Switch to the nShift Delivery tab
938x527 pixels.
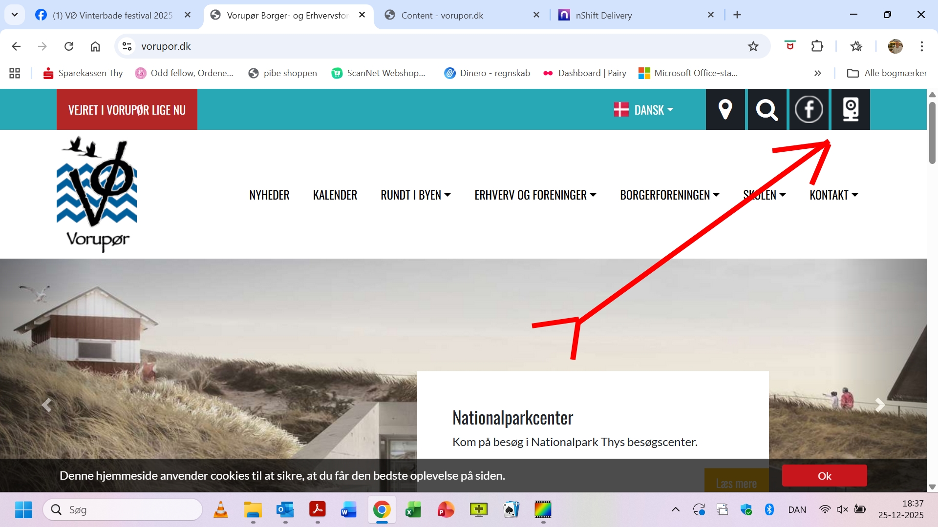point(603,15)
